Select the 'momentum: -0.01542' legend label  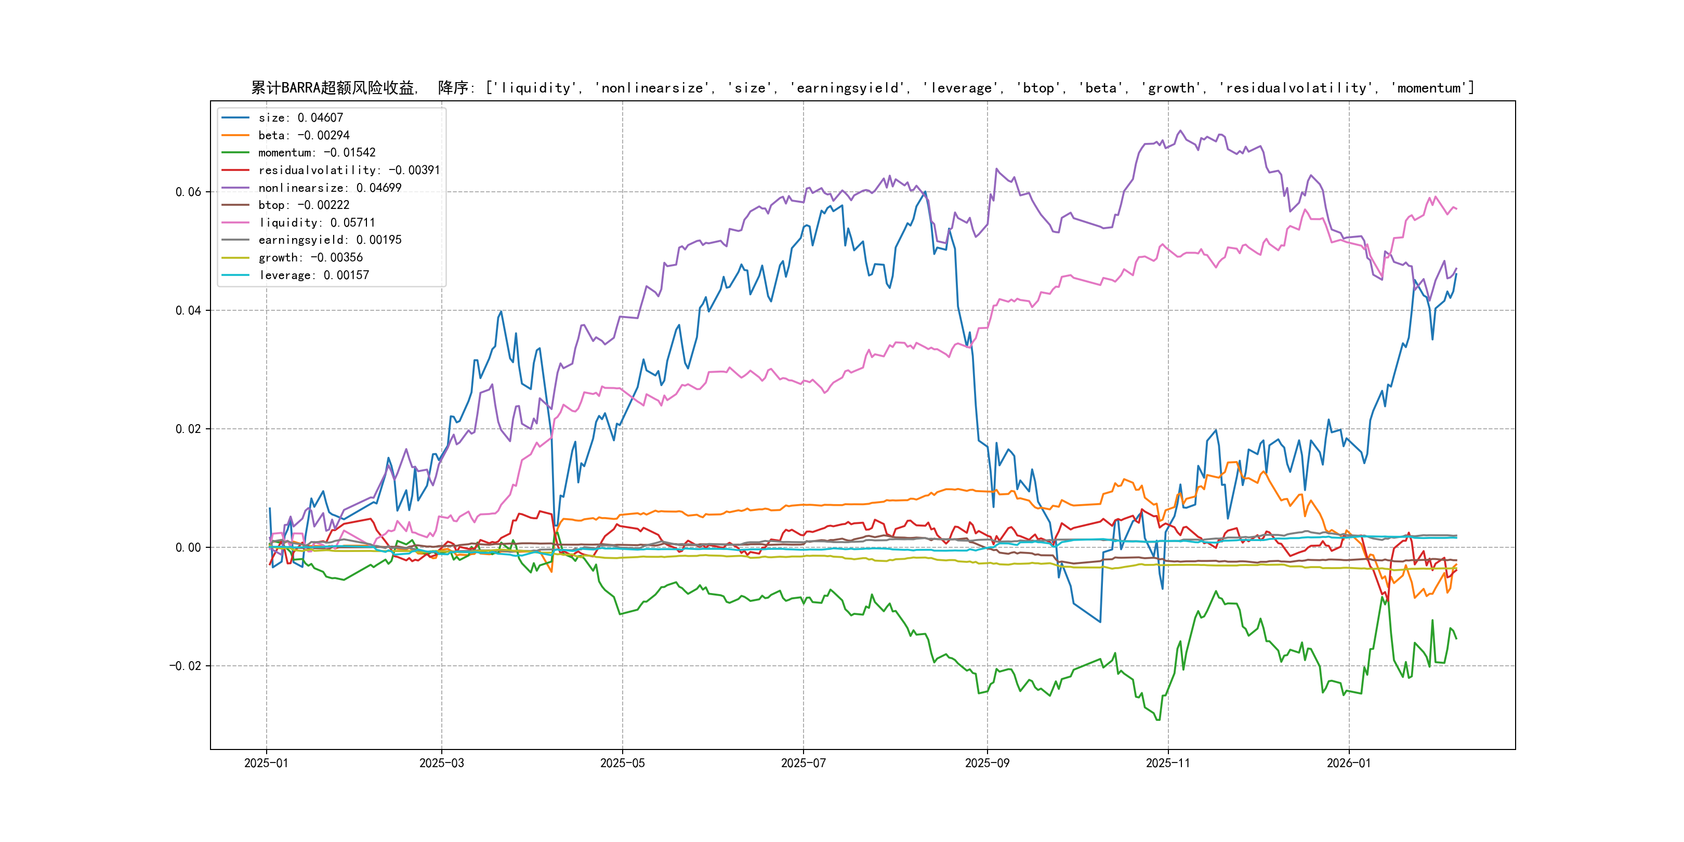point(317,152)
